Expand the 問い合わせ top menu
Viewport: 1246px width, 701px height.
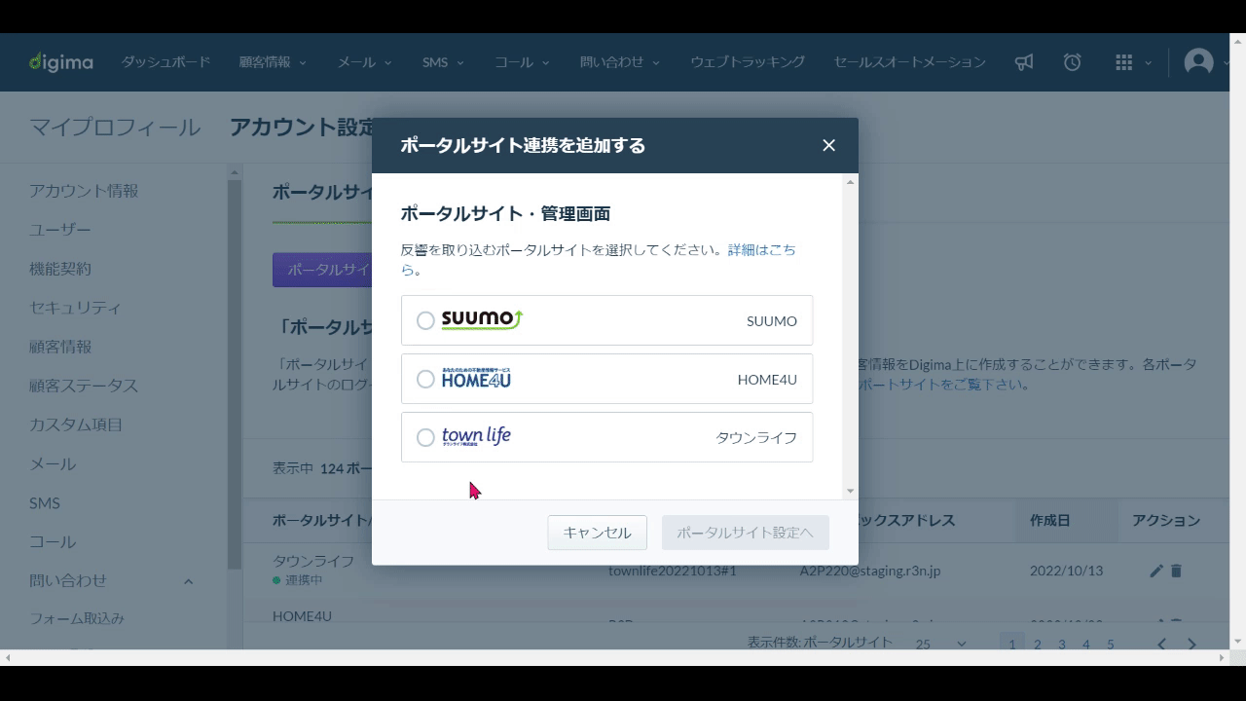coord(620,62)
